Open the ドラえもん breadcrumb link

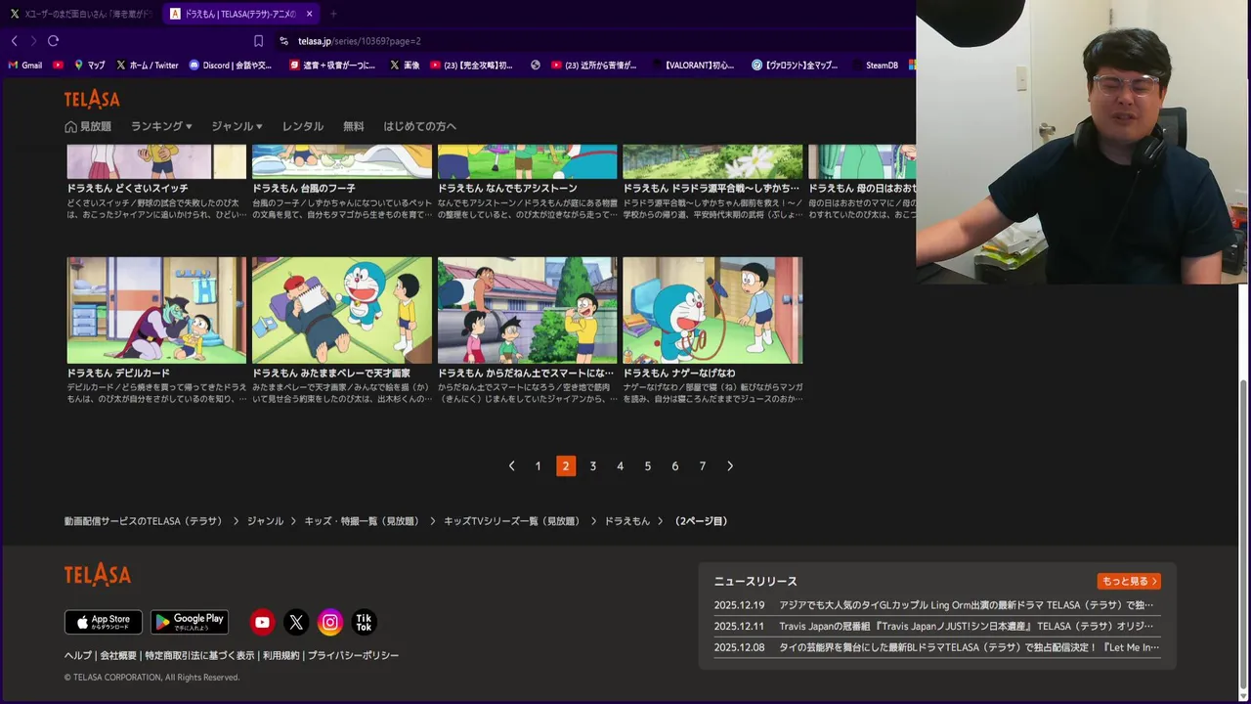point(626,521)
